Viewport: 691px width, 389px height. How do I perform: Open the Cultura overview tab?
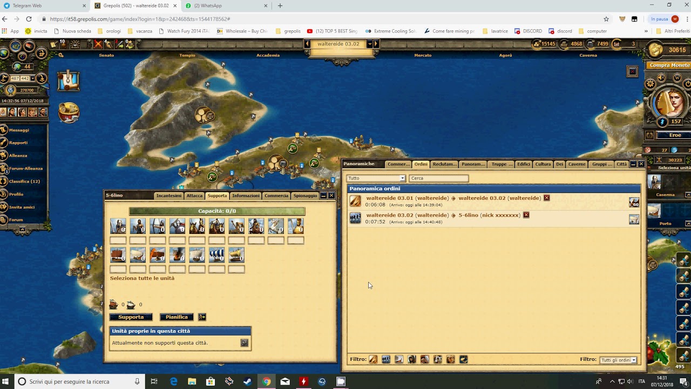tap(543, 164)
